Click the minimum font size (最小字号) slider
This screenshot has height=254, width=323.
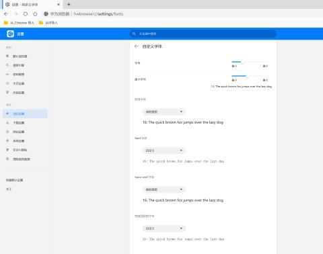point(250,76)
